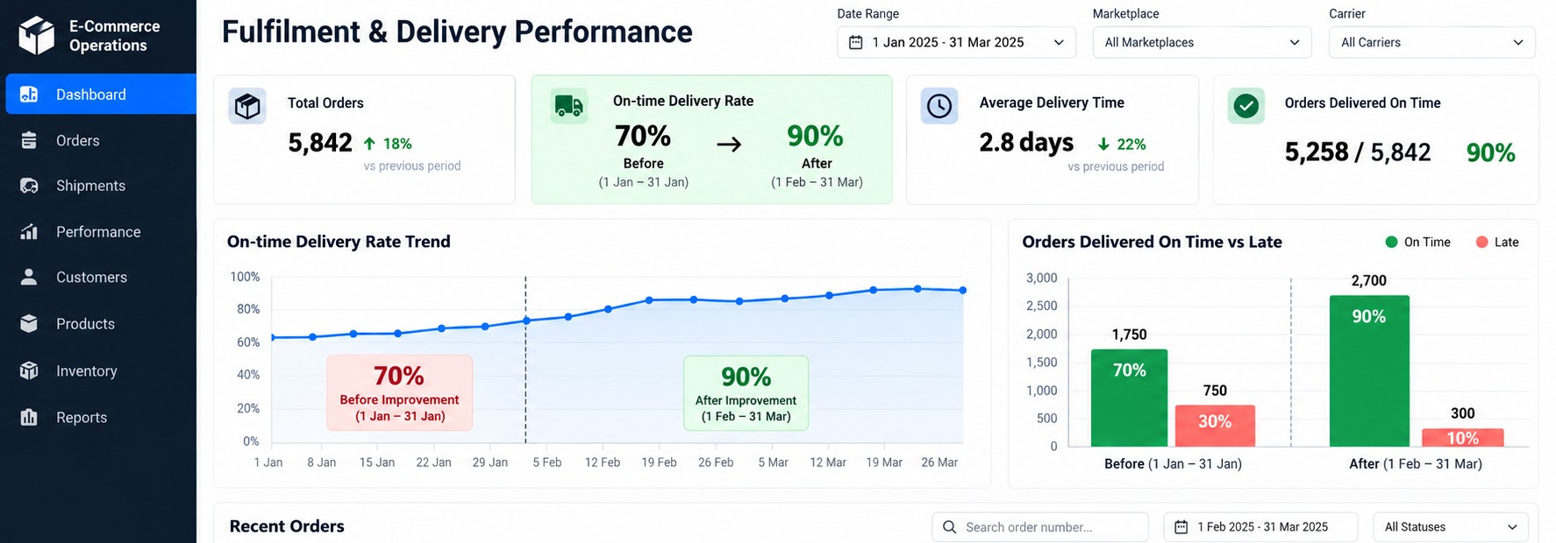Click the Orders sidebar icon
The height and width of the screenshot is (543, 1556).
29,140
